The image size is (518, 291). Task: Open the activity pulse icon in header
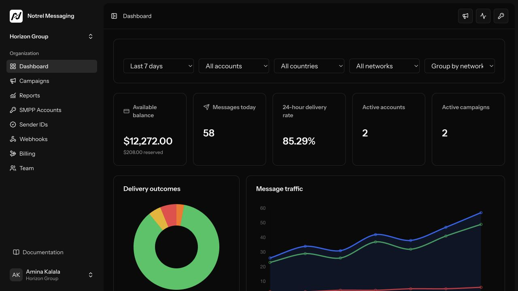tap(483, 16)
